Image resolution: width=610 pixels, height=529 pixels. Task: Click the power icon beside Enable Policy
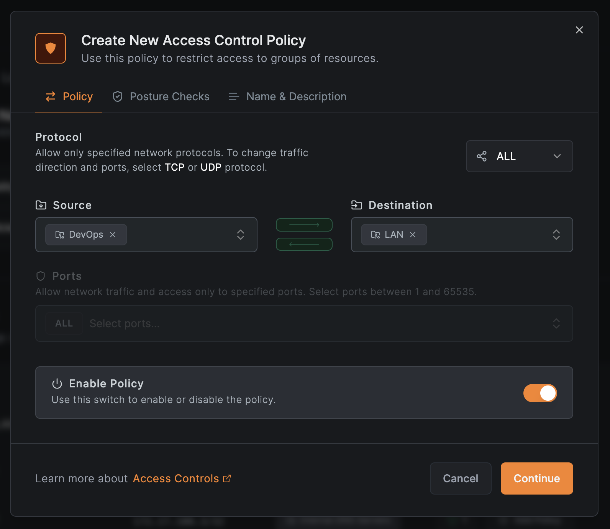click(57, 384)
